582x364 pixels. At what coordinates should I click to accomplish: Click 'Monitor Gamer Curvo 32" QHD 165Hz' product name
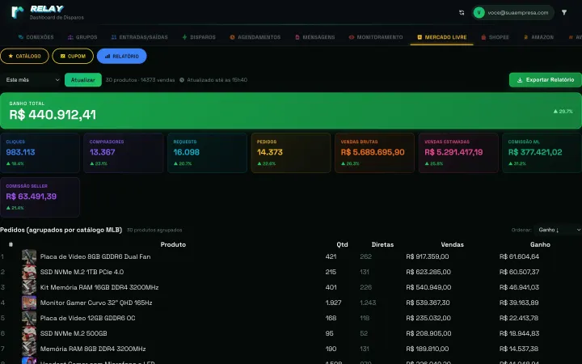pos(96,303)
